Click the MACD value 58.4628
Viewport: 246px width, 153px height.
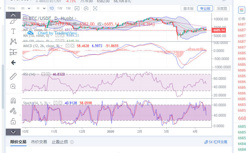(x=83, y=46)
